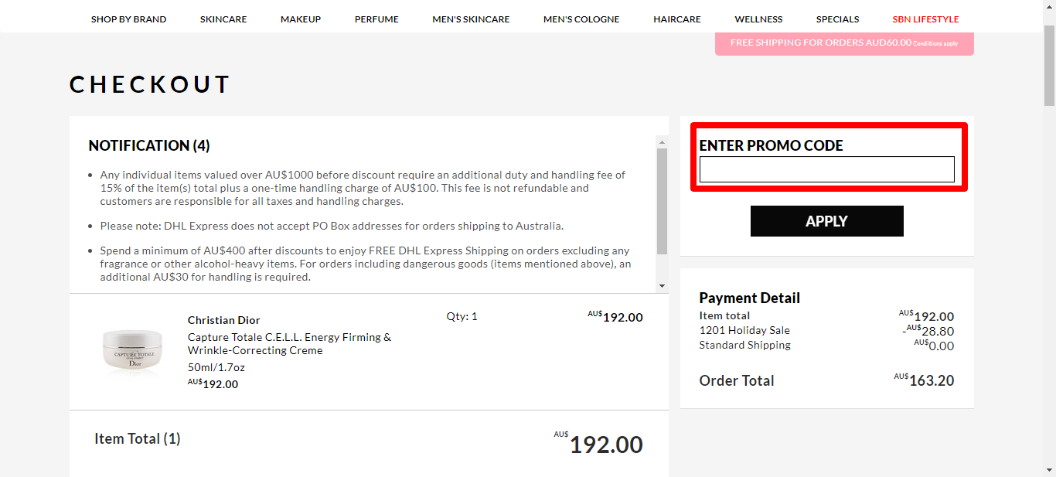Apply the promo code
1056x477 pixels.
(826, 221)
